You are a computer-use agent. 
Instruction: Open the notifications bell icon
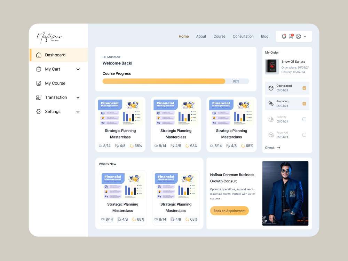284,36
